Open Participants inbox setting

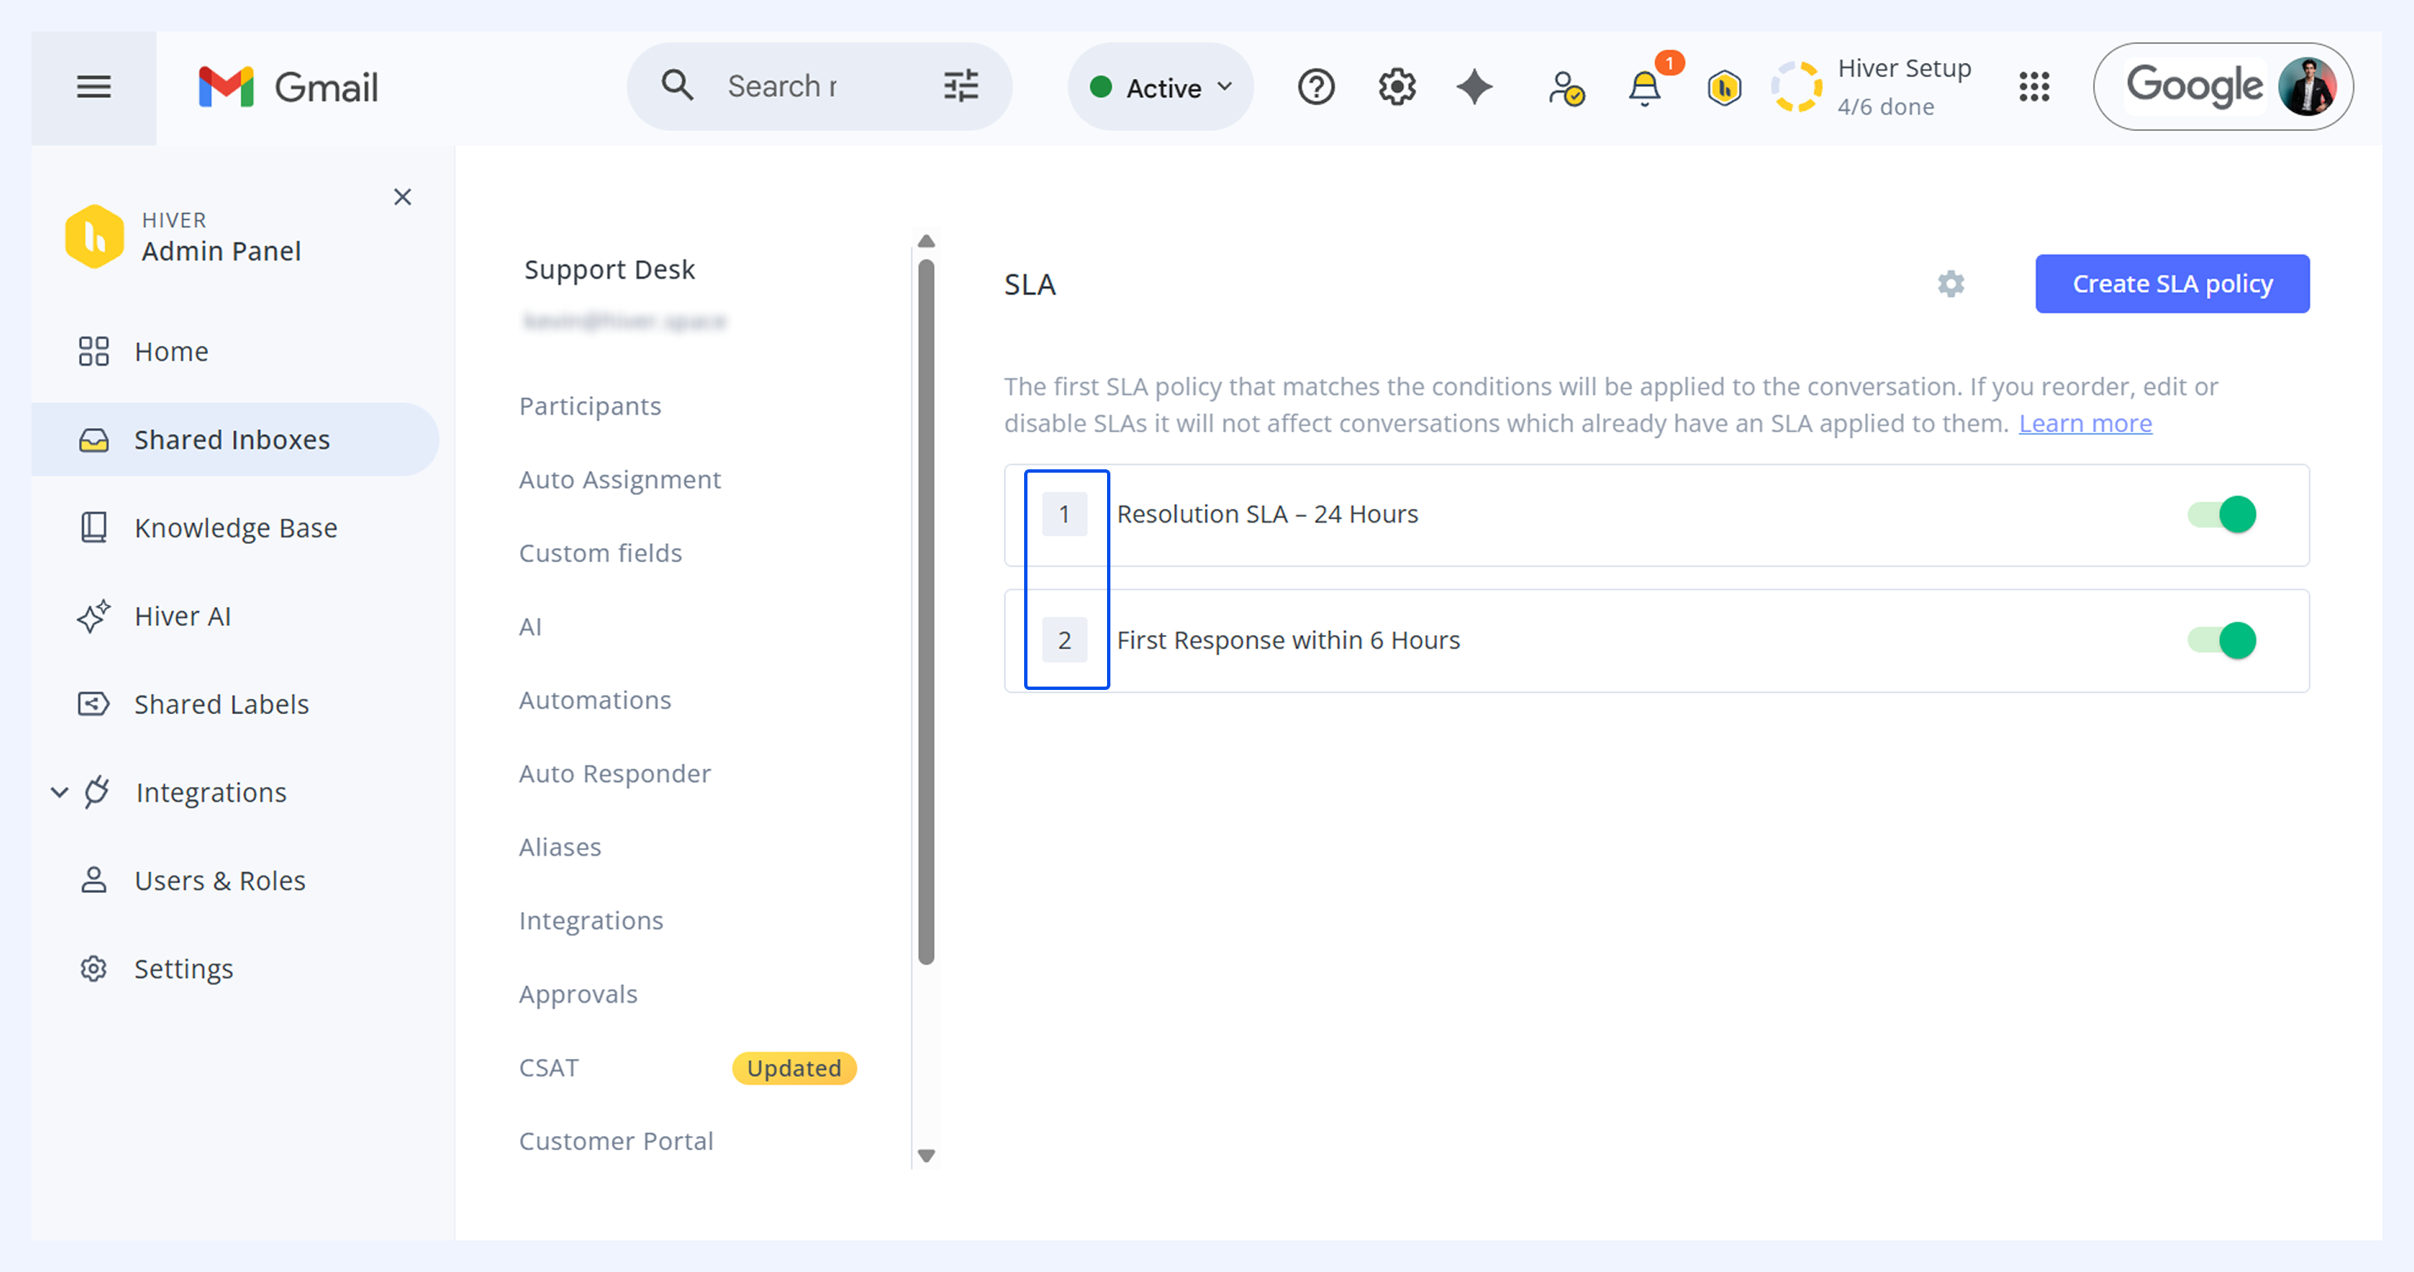coord(590,405)
